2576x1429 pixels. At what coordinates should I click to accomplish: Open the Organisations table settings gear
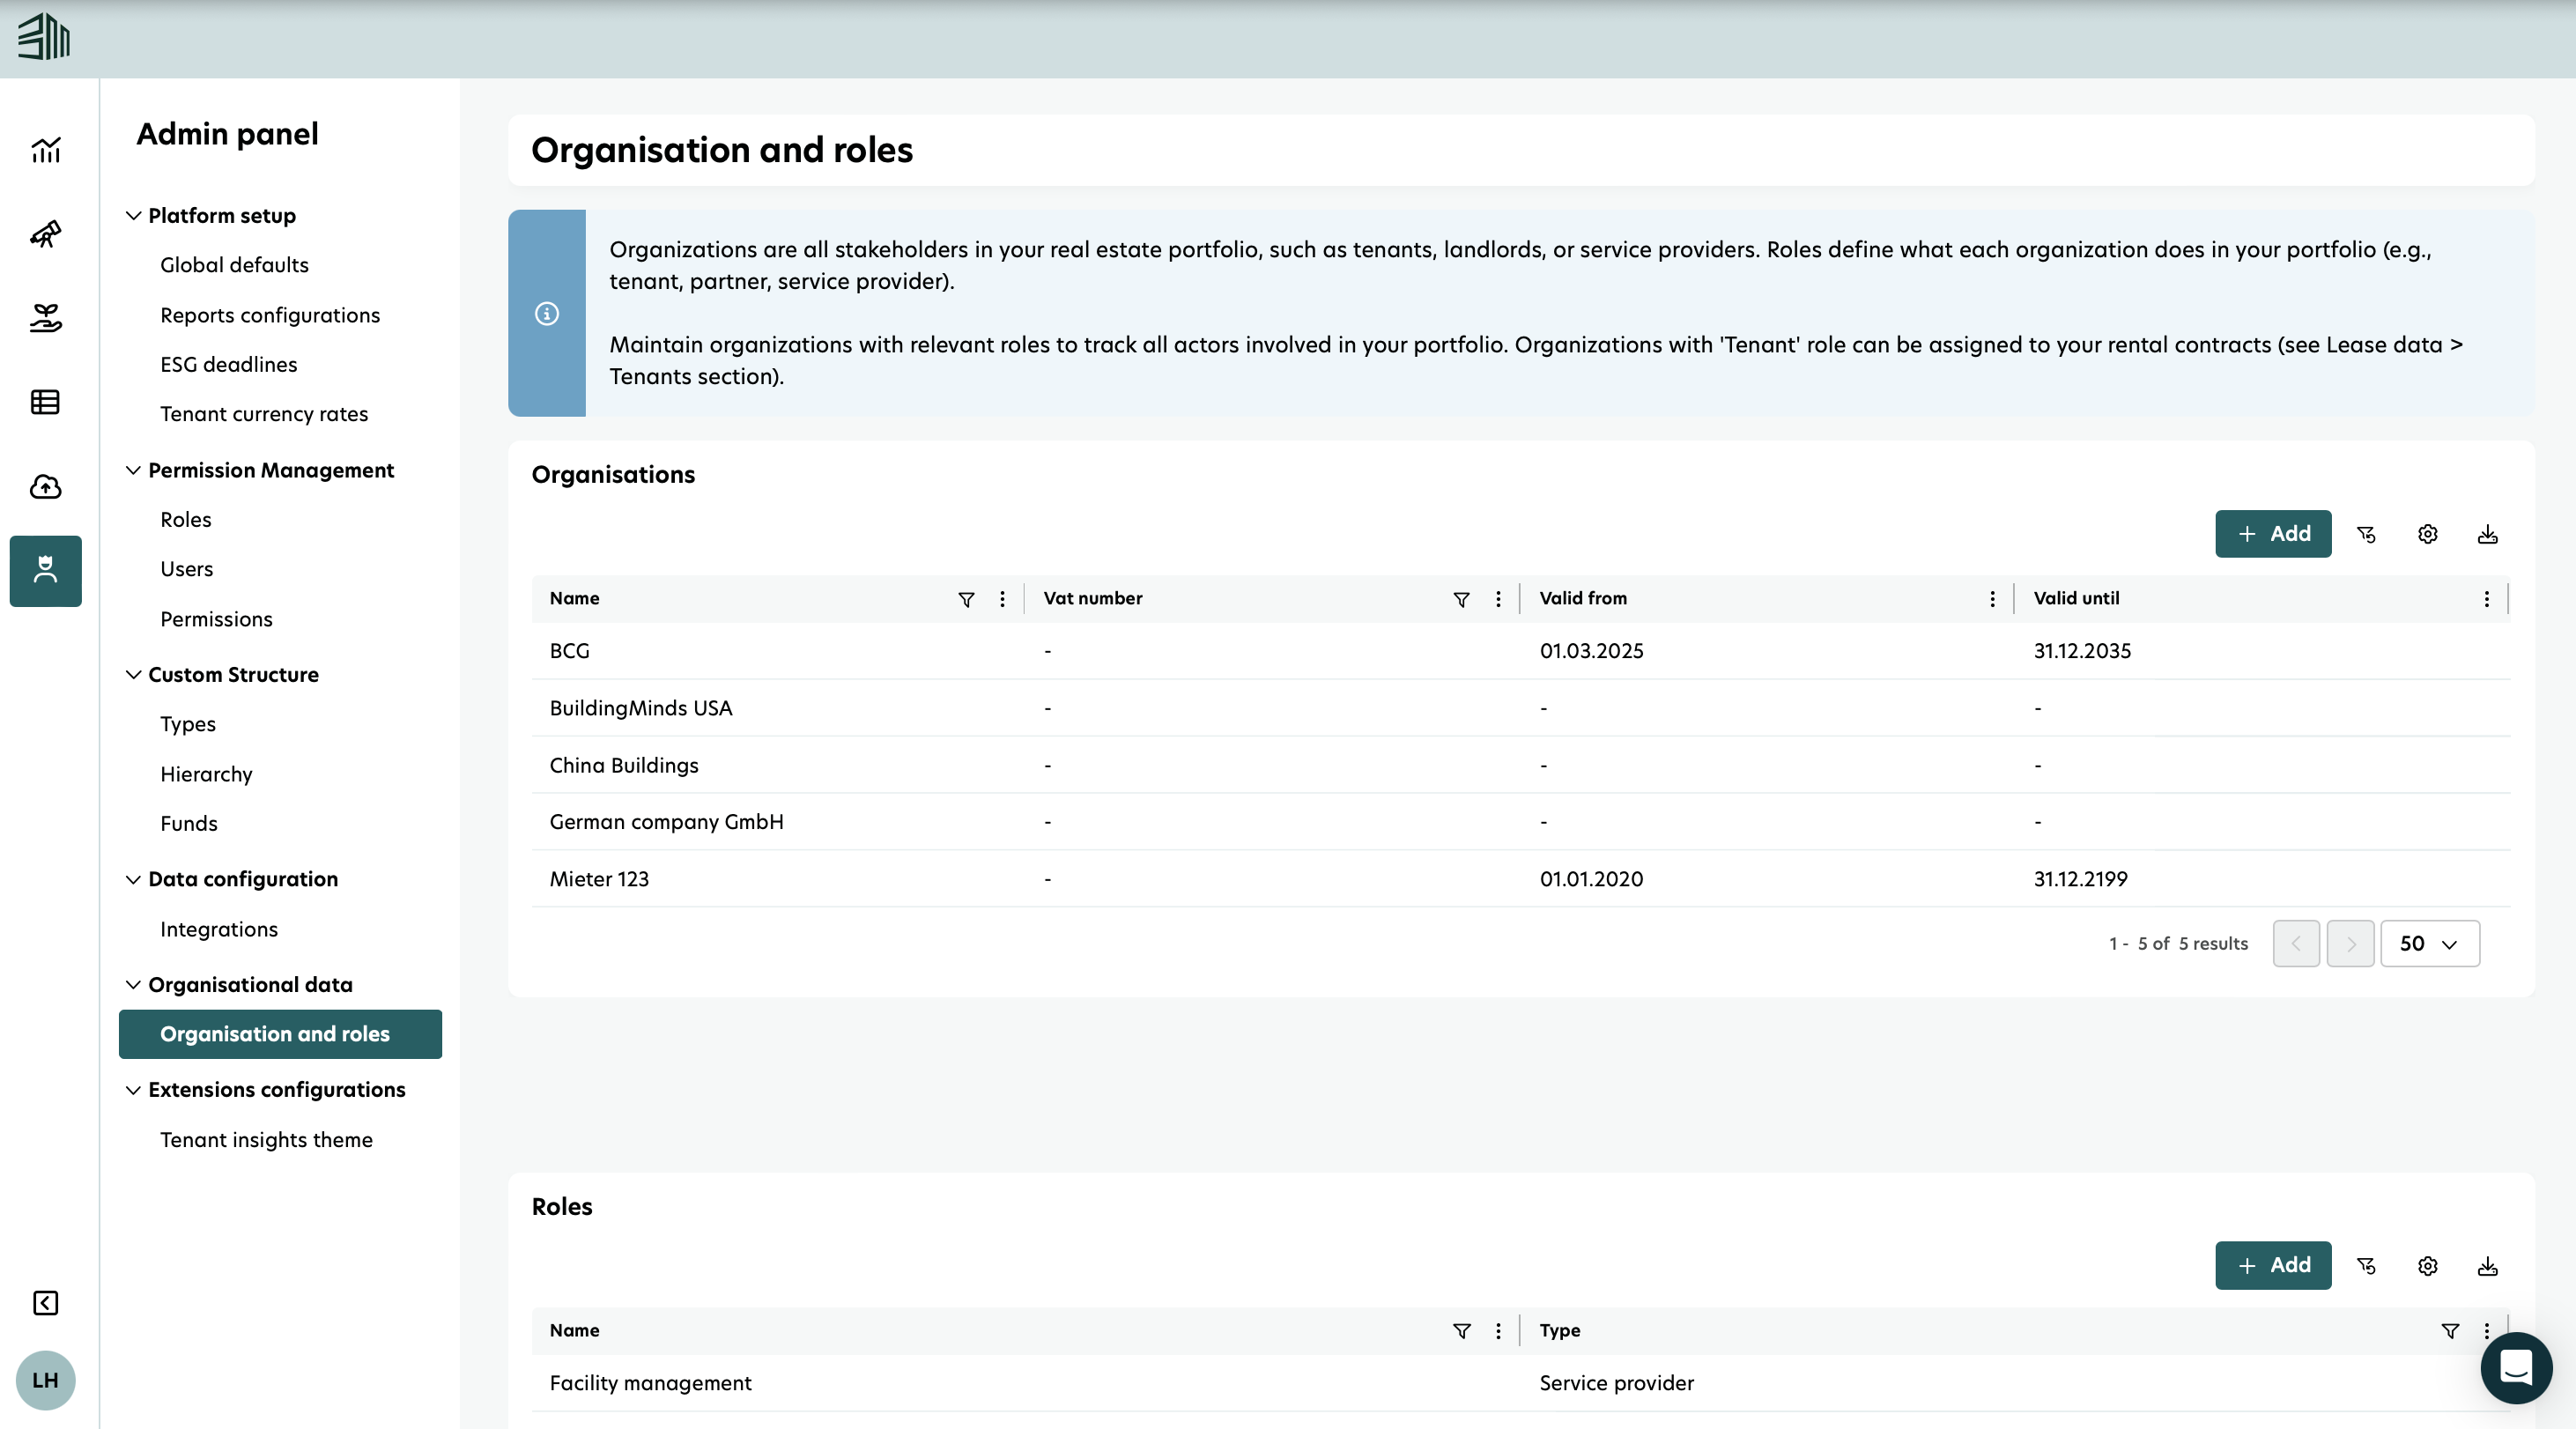[2427, 534]
